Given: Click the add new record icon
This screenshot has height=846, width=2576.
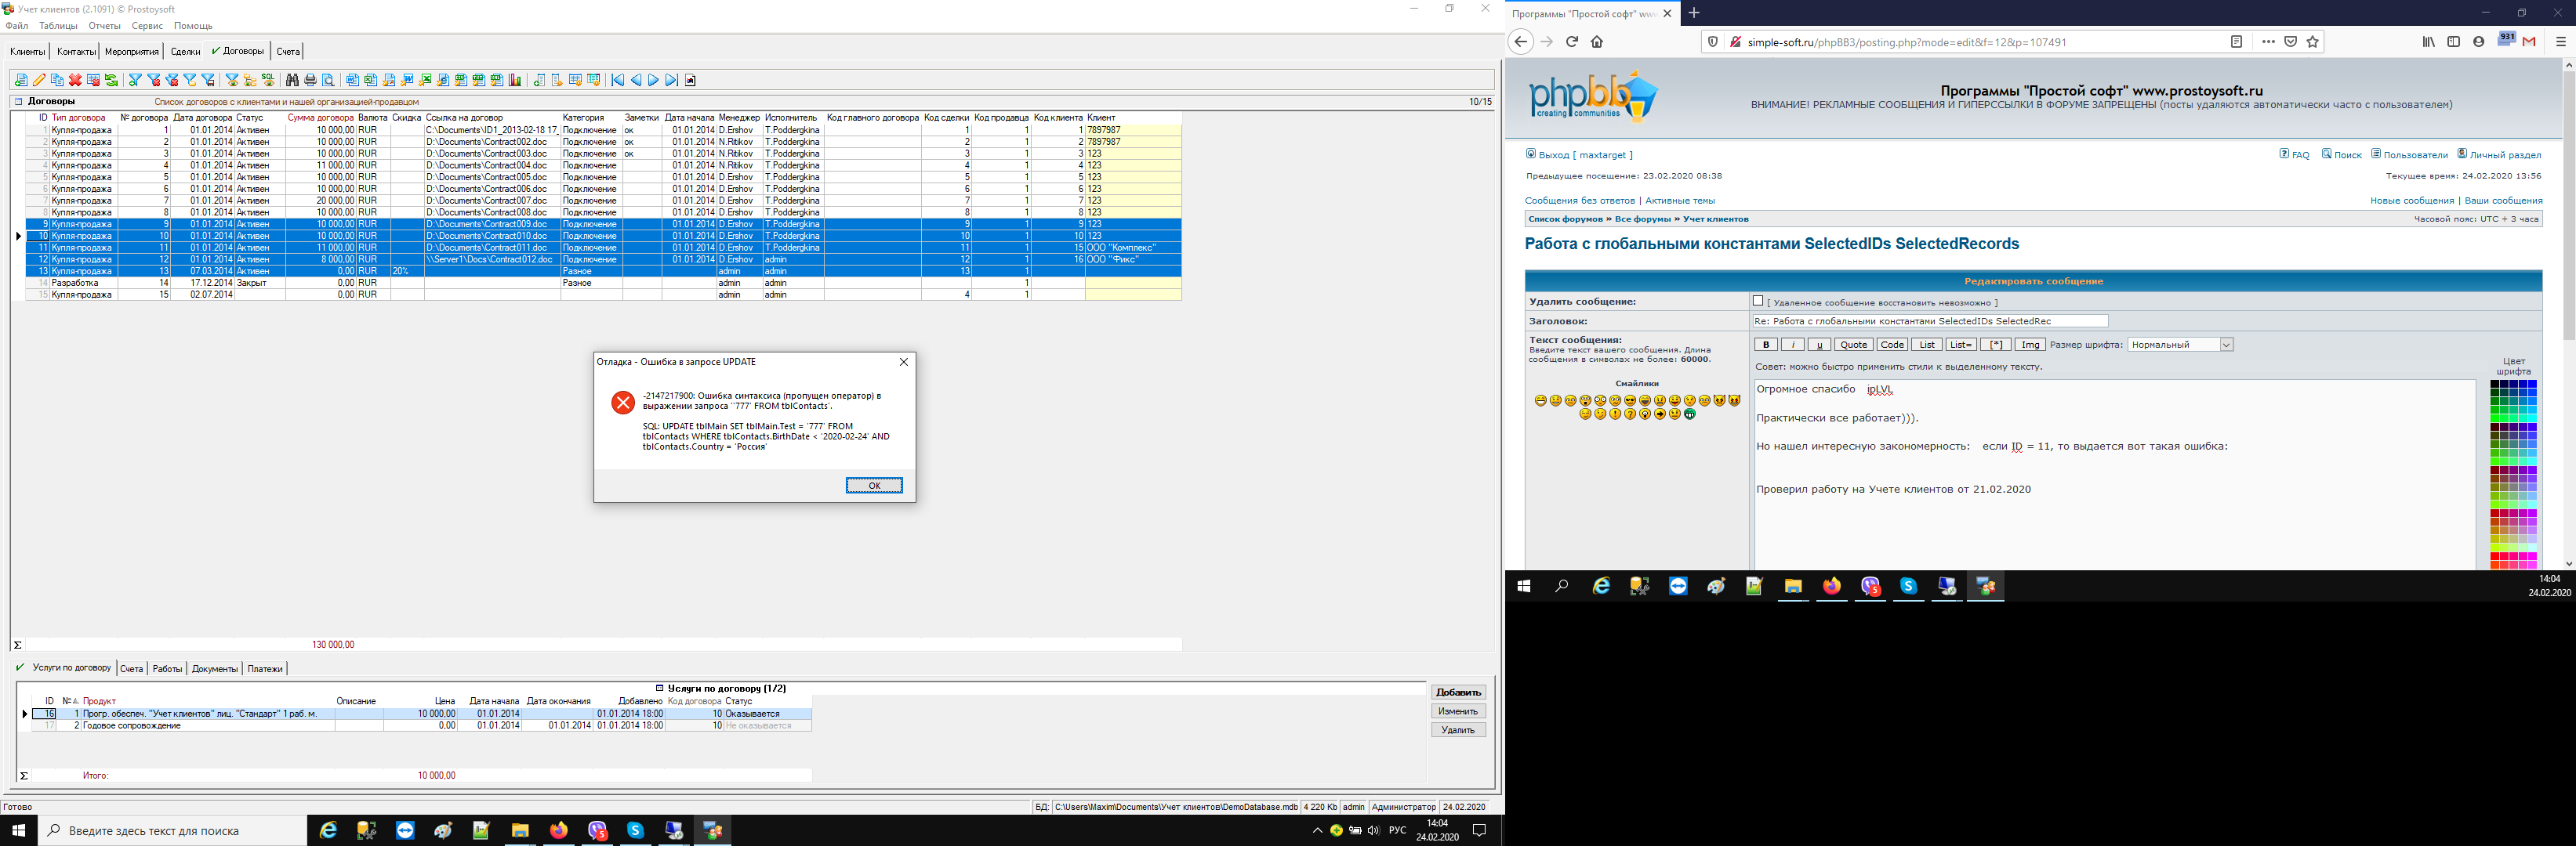Looking at the screenshot, I should [21, 80].
